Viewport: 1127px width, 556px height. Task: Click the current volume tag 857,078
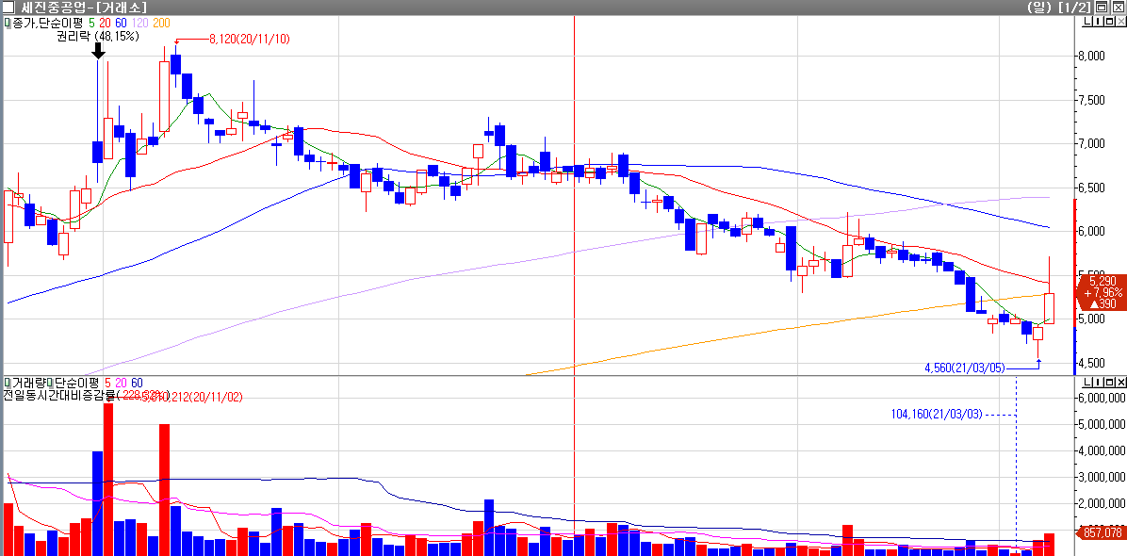1102,532
